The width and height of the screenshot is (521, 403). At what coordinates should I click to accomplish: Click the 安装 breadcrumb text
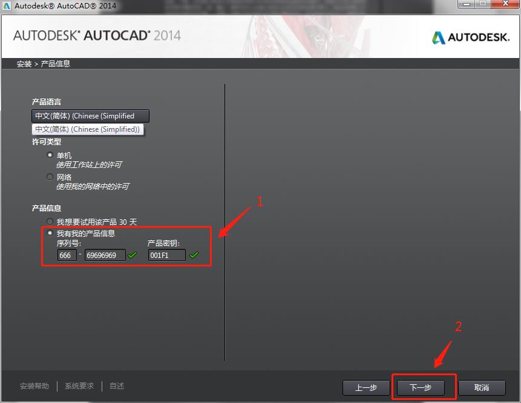(x=24, y=63)
